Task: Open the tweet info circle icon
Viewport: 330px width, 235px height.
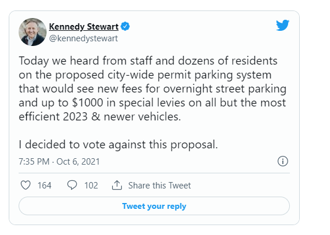Action: [283, 161]
